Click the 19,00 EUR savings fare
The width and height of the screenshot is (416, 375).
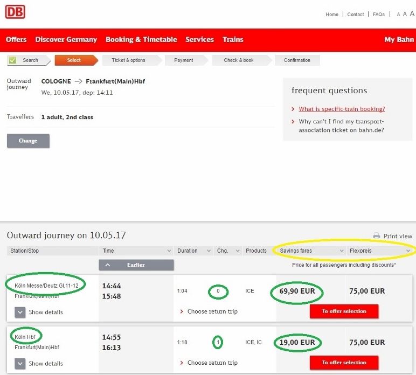pos(297,342)
